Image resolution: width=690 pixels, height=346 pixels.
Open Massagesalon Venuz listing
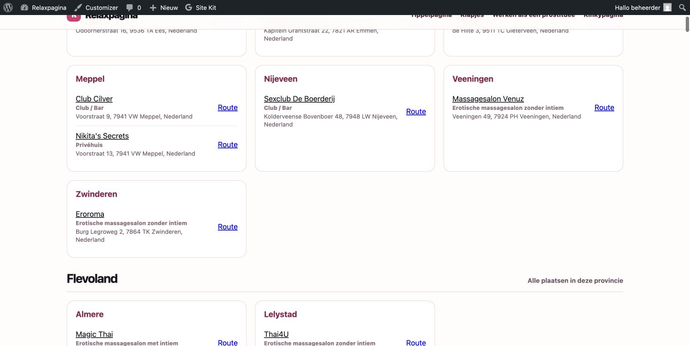coord(488,99)
